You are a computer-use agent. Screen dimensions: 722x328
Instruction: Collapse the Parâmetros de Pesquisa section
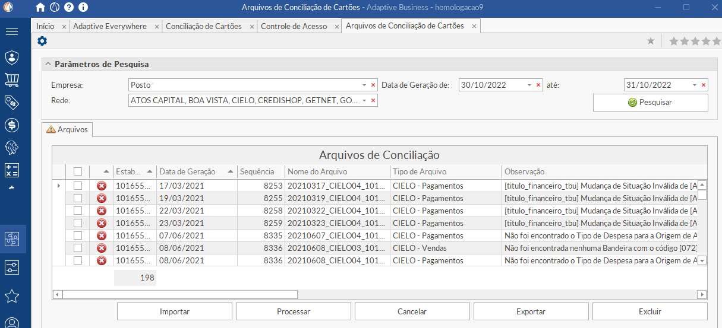pos(48,64)
